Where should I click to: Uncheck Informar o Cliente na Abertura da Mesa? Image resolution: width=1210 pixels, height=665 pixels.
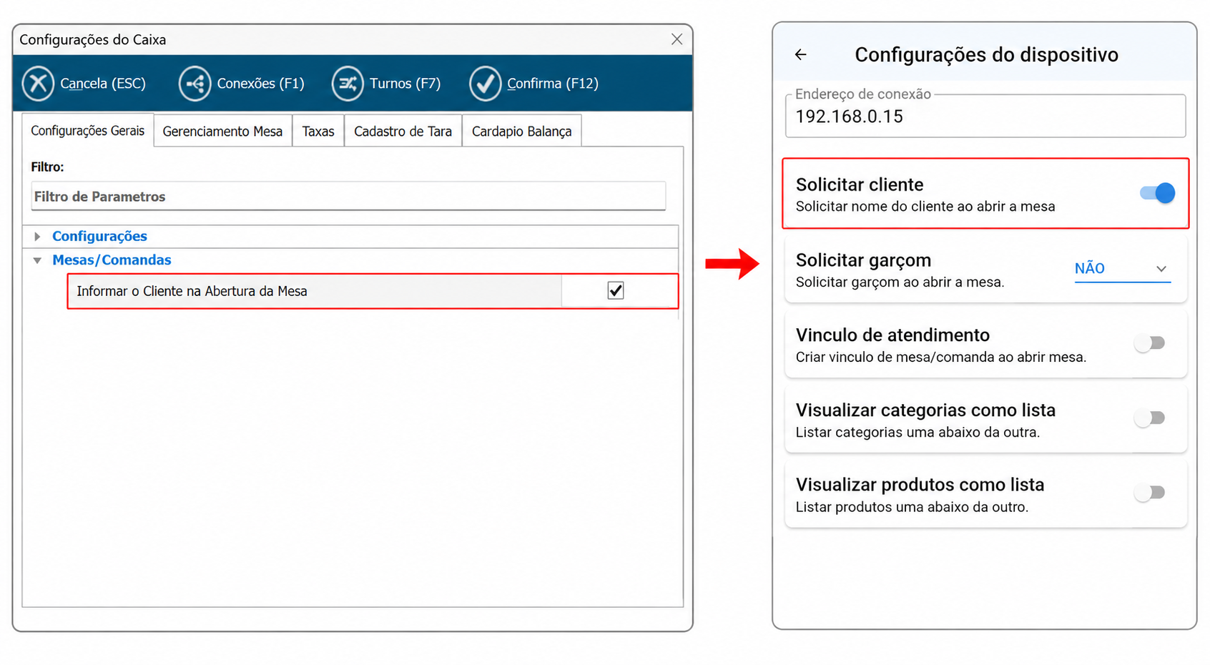[x=616, y=290]
